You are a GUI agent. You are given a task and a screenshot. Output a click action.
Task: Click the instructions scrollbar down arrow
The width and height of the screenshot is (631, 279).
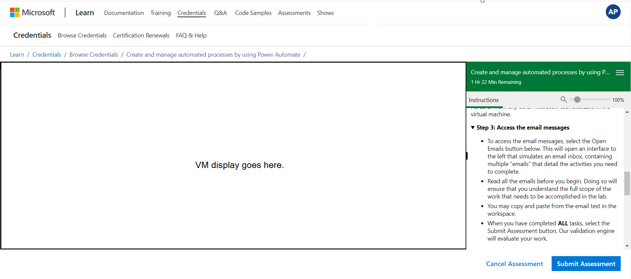click(627, 246)
